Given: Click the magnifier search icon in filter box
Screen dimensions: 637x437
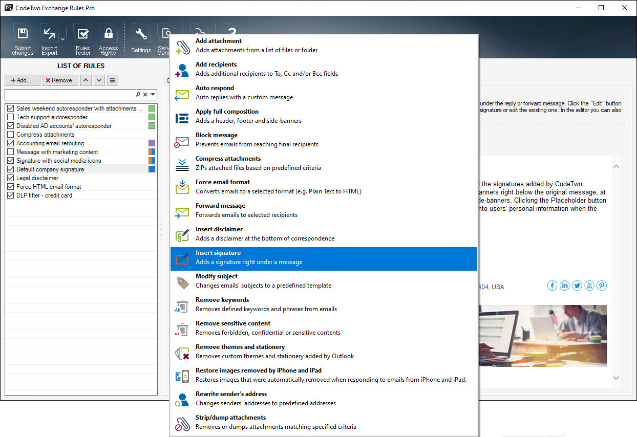Looking at the screenshot, I should (138, 95).
